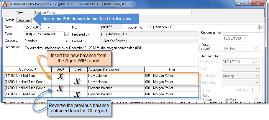Image resolution: width=269 pixels, height=120 pixels.
Task: Expand the First Month dropdown
Action: (x=257, y=83)
